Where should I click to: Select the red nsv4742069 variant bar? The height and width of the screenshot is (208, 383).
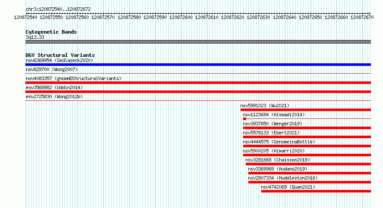click(316, 191)
